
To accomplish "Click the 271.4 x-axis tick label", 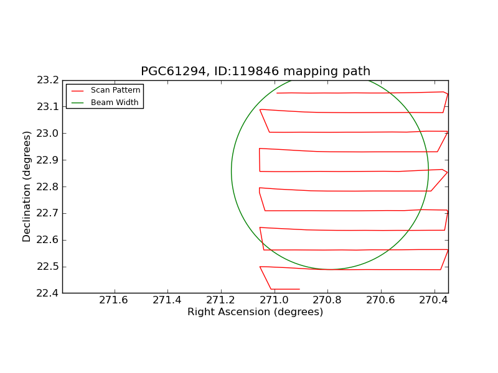I will pos(167,300).
